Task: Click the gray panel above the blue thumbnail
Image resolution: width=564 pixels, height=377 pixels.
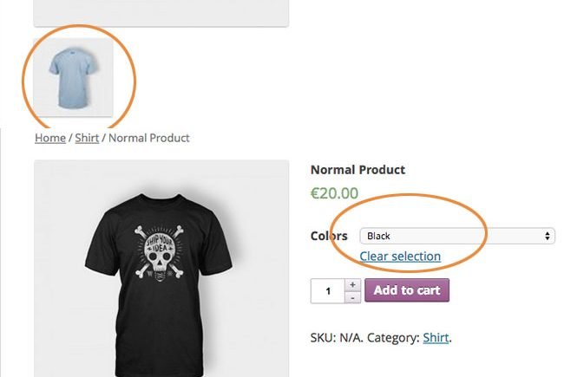Action: (x=161, y=12)
